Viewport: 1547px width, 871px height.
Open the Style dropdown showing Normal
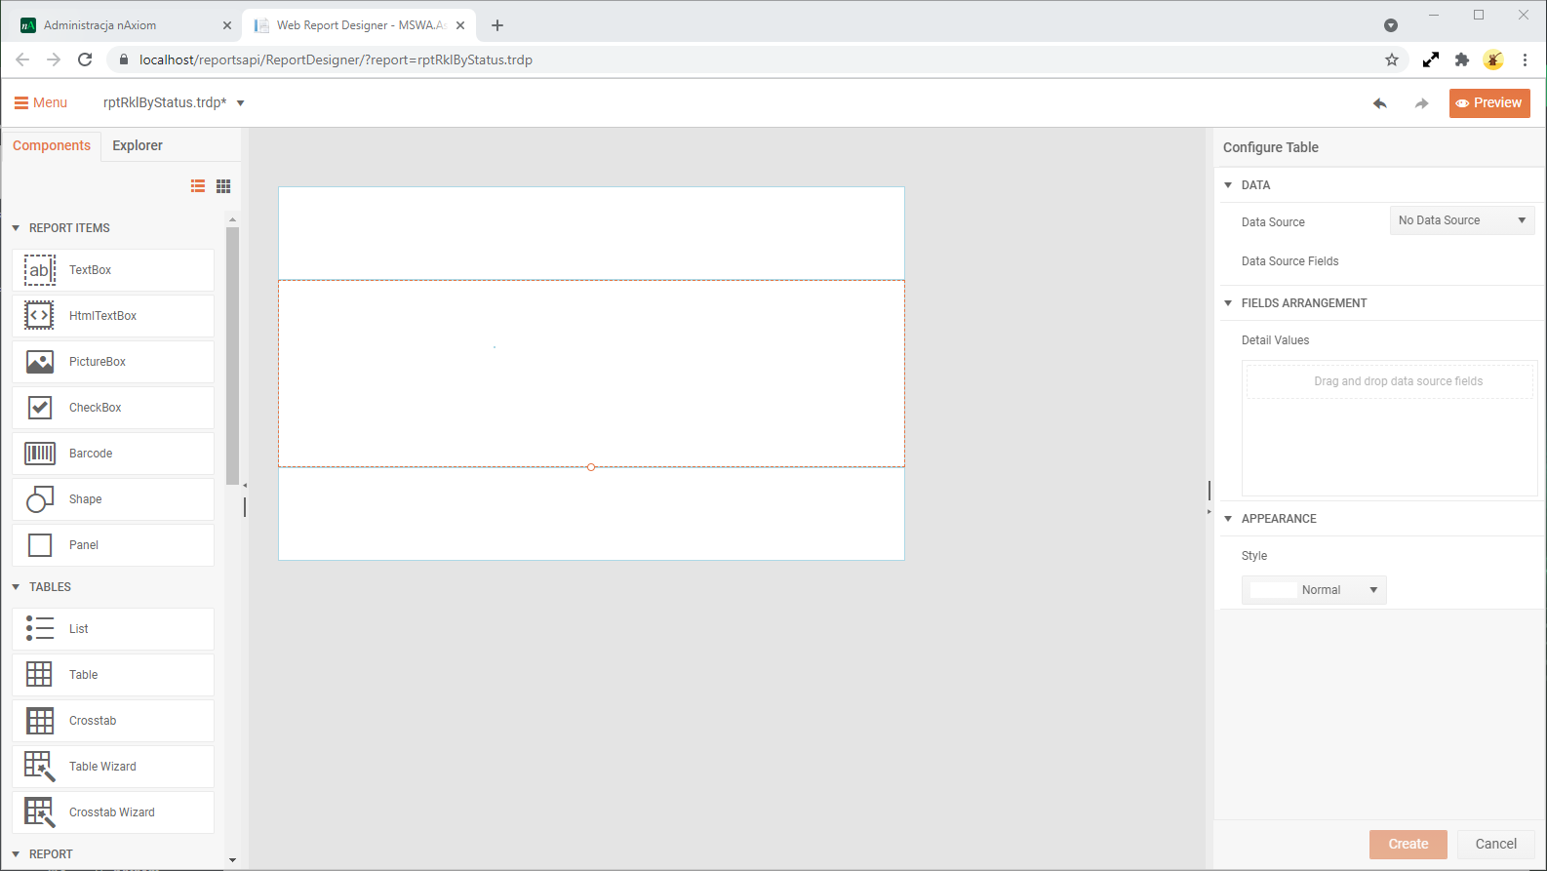1313,590
